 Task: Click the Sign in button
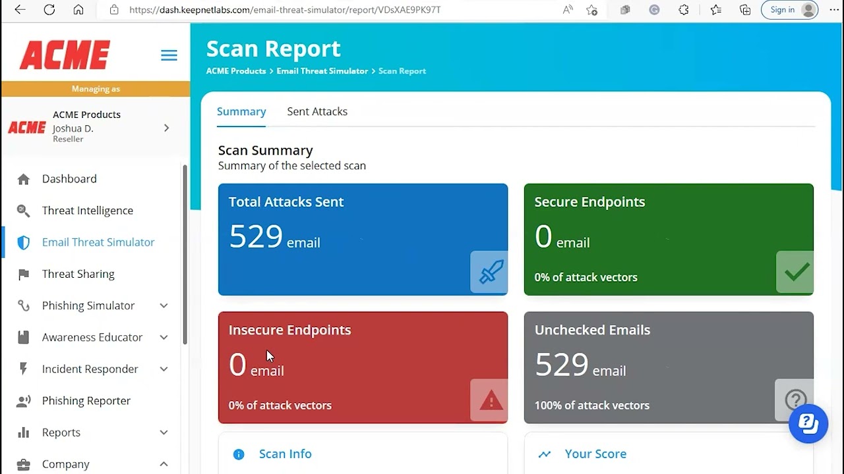[x=789, y=10]
